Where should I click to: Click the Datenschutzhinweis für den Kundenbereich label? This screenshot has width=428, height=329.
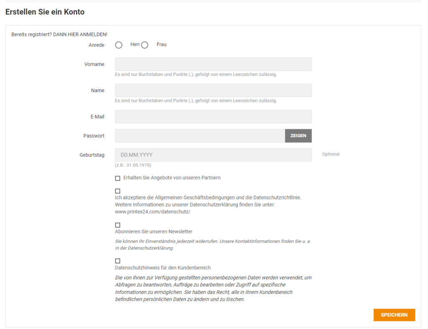(163, 268)
